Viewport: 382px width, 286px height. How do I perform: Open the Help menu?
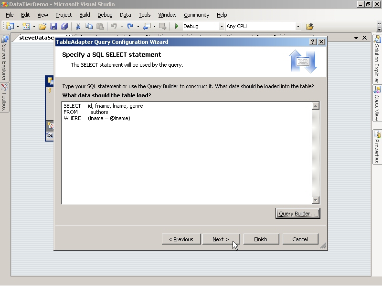(222, 15)
